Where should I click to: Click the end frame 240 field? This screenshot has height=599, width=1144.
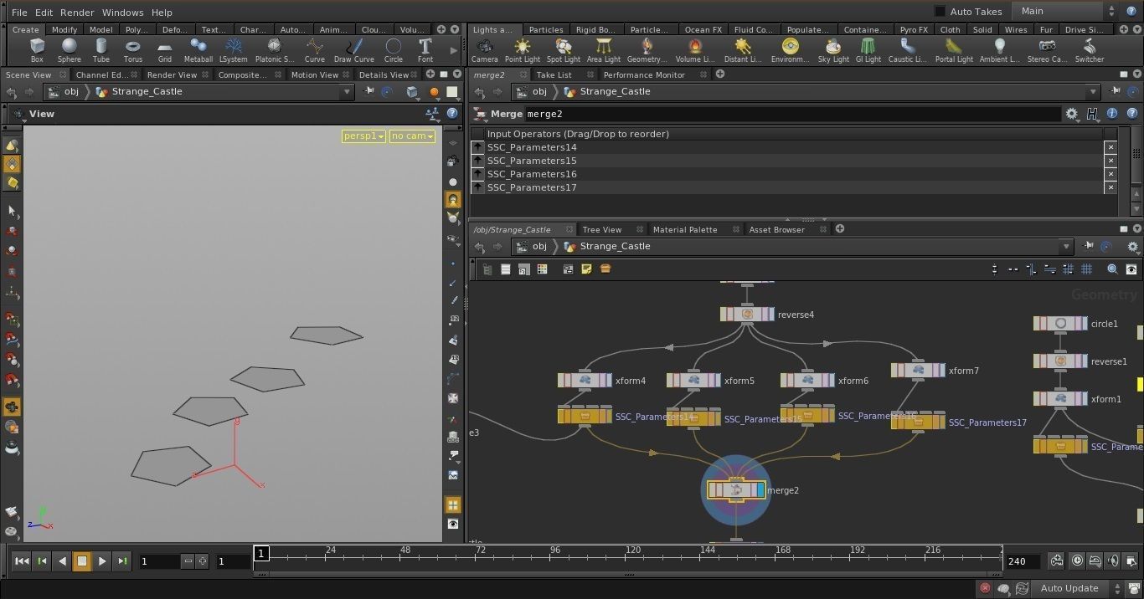pos(1023,561)
